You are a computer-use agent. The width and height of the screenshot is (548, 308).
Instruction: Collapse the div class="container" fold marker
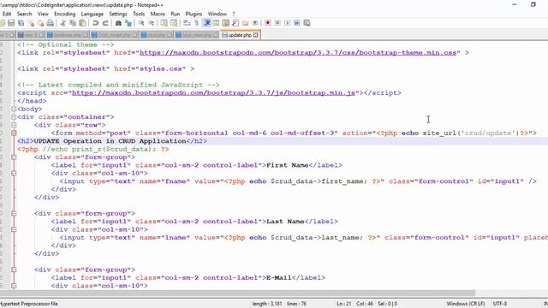point(14,117)
